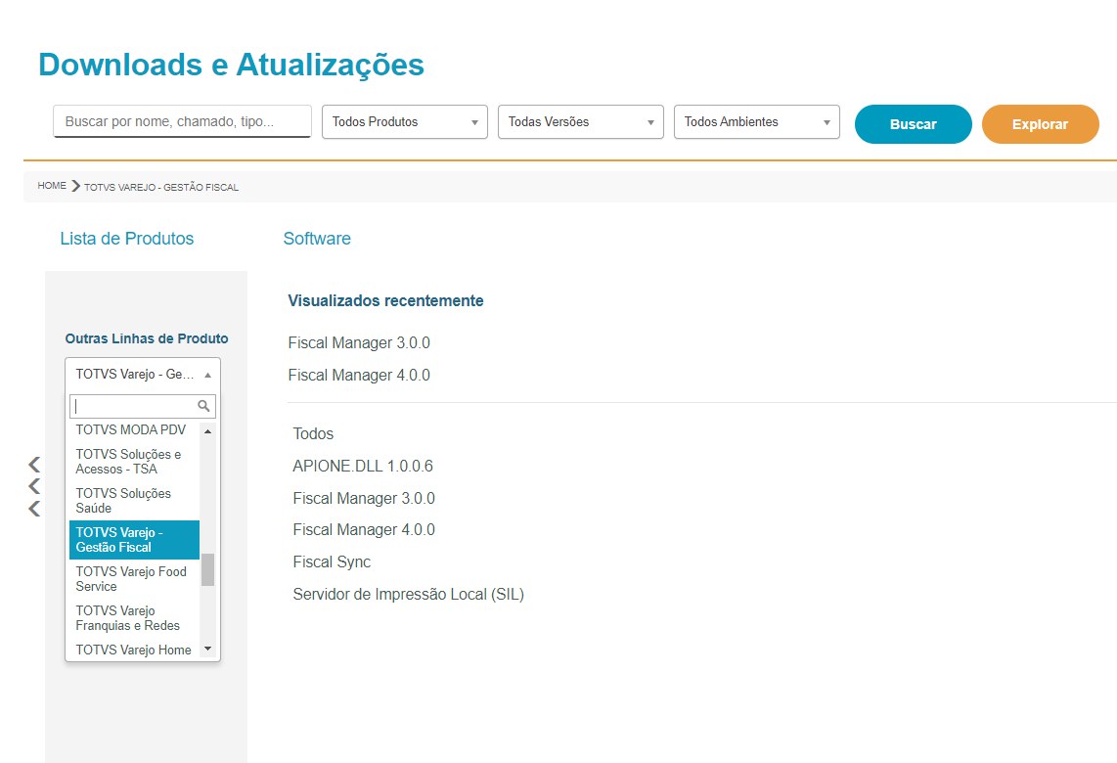This screenshot has width=1117, height=763.
Task: Click the magnifier icon in product search box
Action: tap(203, 406)
